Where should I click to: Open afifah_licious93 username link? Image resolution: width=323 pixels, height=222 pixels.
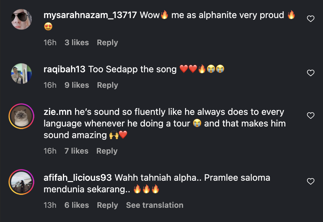click(x=78, y=178)
